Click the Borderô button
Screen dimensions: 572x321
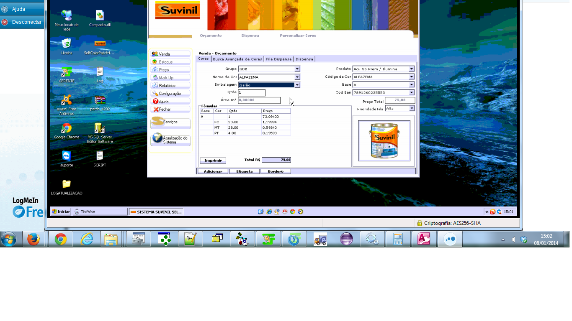tap(276, 171)
